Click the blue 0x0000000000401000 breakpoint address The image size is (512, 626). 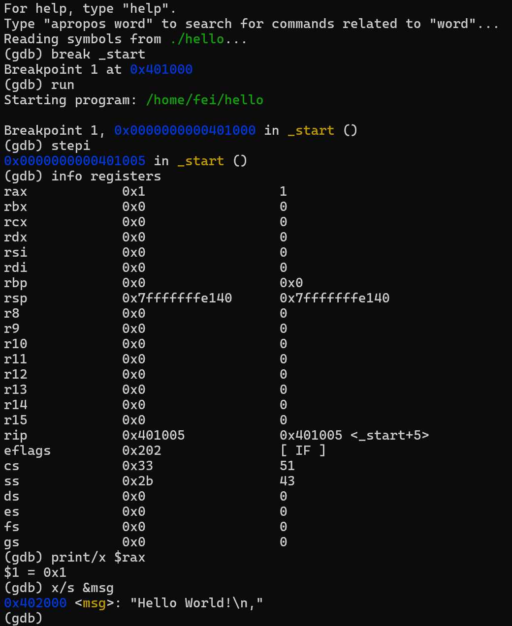pyautogui.click(x=185, y=130)
